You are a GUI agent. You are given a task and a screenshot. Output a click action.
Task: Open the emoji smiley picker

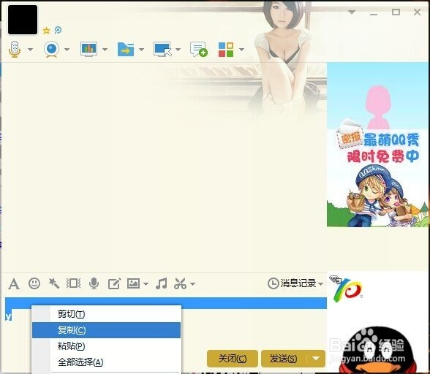34,283
